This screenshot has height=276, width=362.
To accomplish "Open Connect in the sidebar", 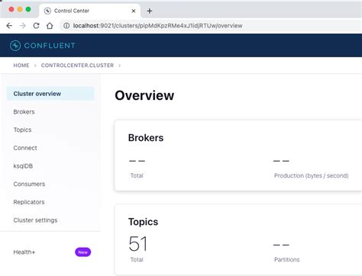I will pos(25,148).
